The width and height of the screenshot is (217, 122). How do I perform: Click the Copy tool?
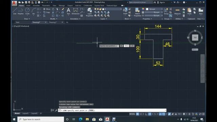tap(47, 12)
